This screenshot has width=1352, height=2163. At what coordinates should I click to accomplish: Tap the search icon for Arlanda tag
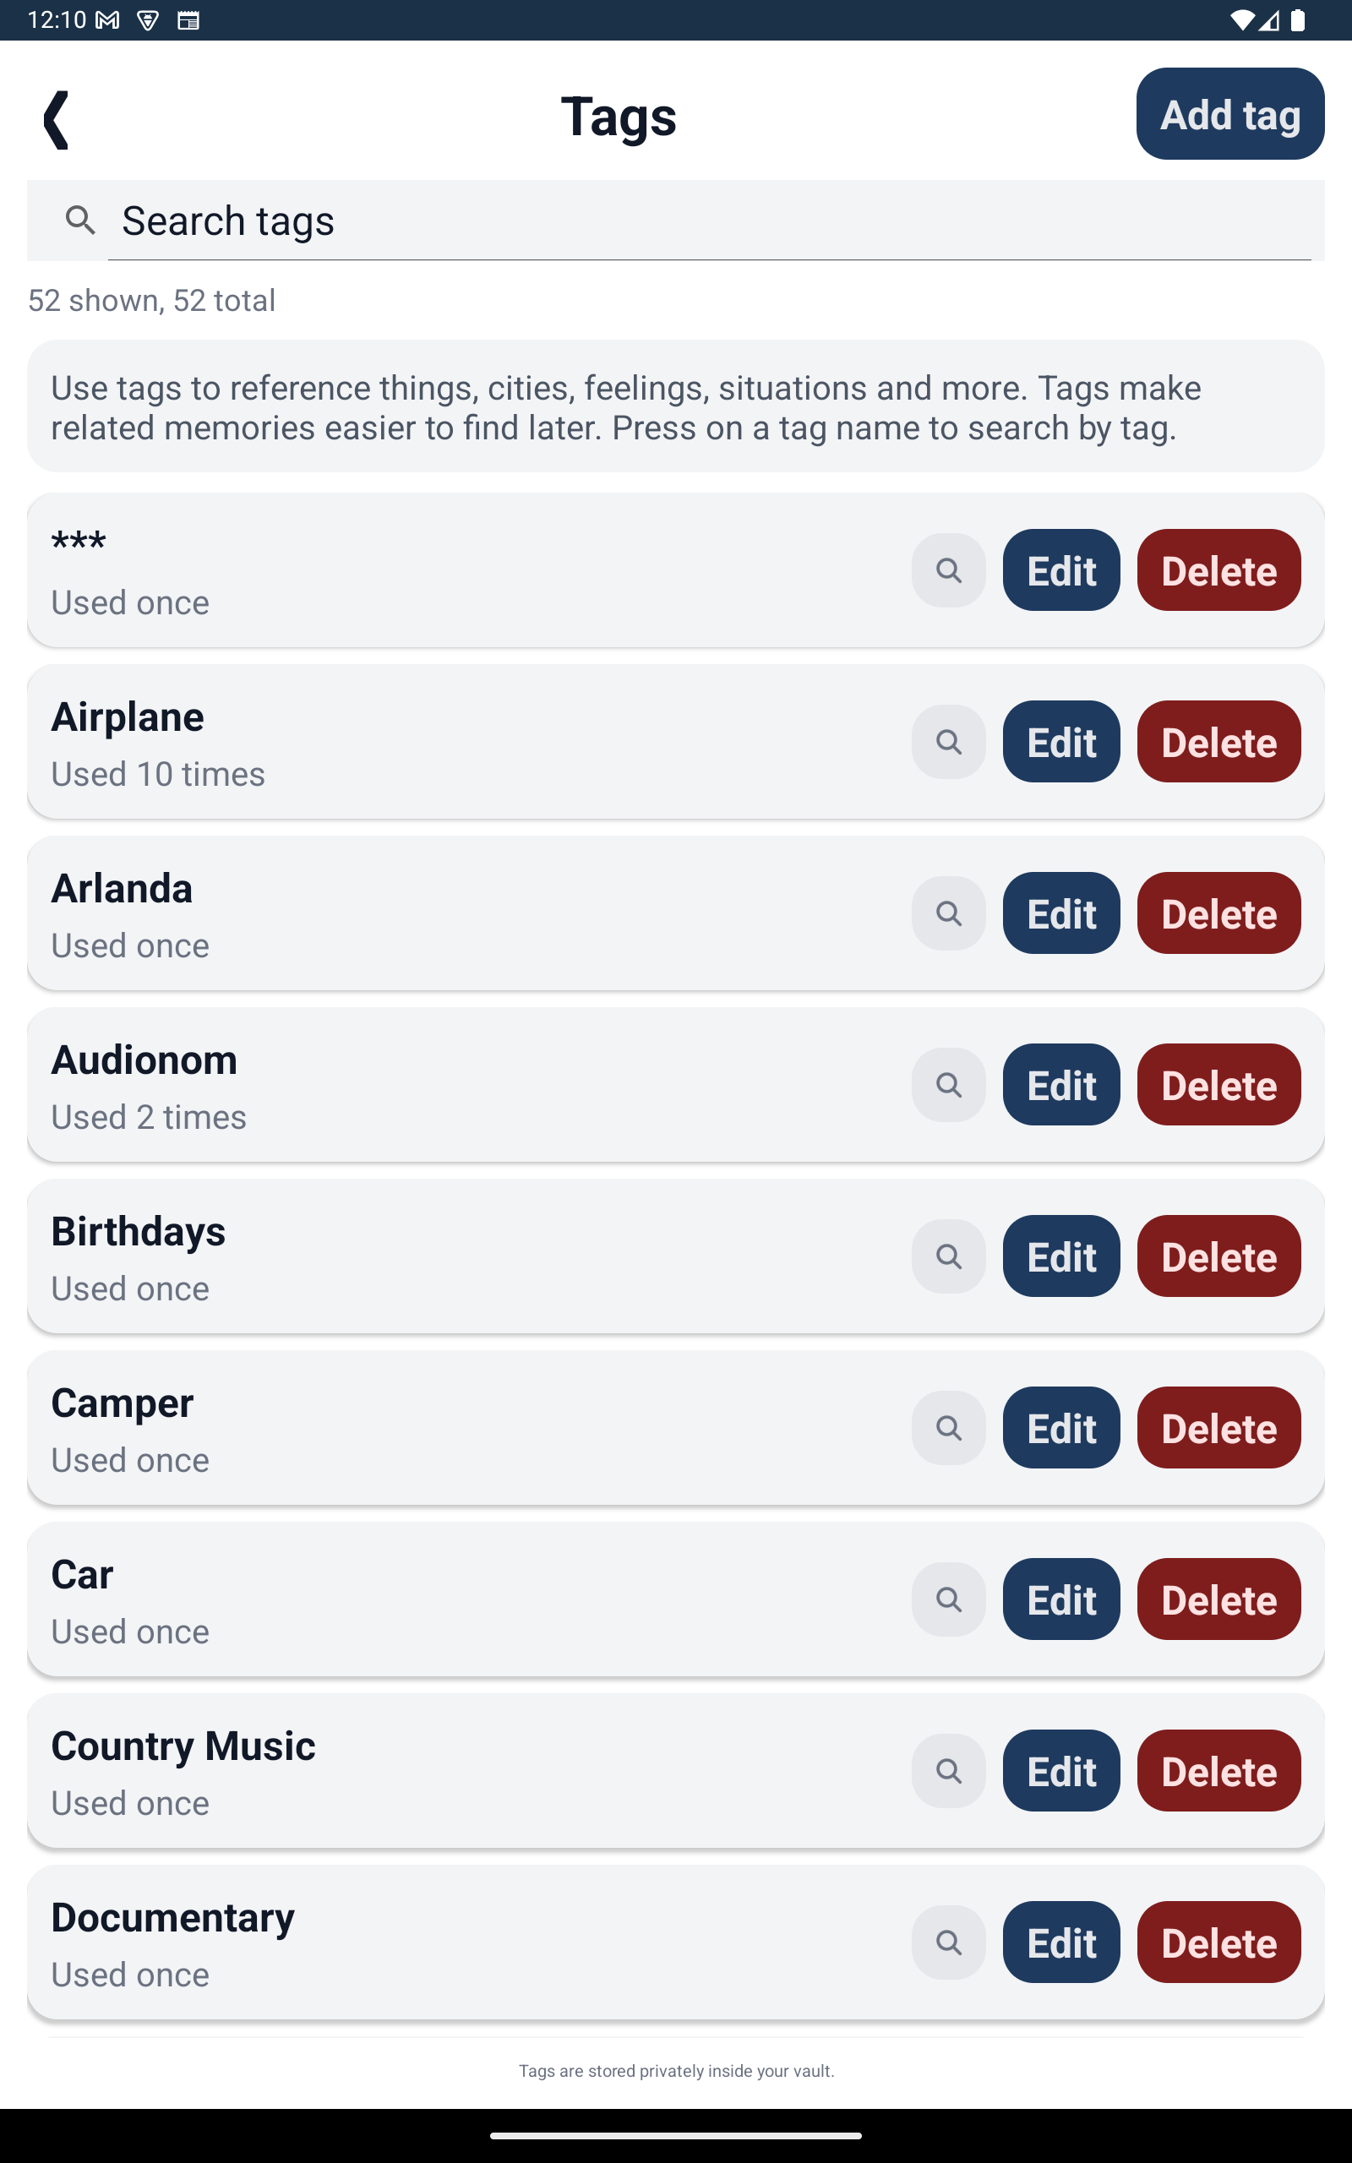point(948,913)
